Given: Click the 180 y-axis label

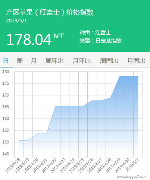Looking at the screenshot, I should click(x=6, y=72).
